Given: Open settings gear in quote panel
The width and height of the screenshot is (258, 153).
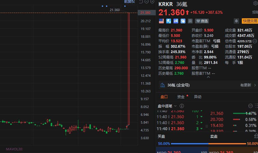Looking at the screenshot, I should [256, 3].
